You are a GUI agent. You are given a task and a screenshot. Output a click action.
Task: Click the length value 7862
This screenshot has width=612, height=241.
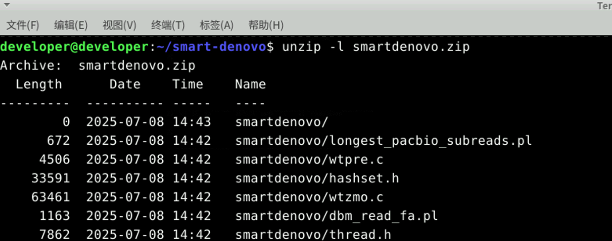[55, 235]
